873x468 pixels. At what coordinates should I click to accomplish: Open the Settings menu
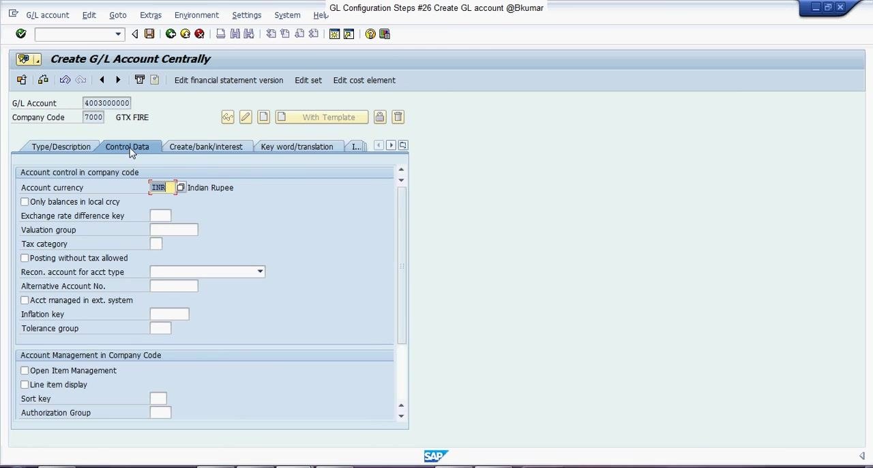[247, 15]
